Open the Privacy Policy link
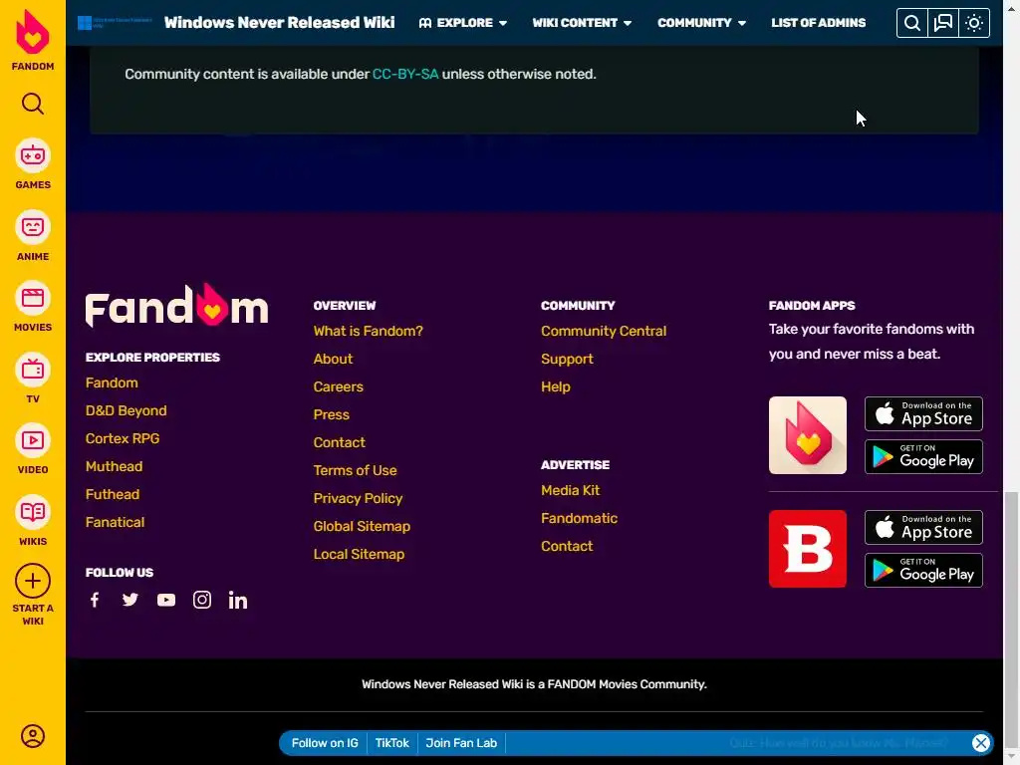 point(358,498)
